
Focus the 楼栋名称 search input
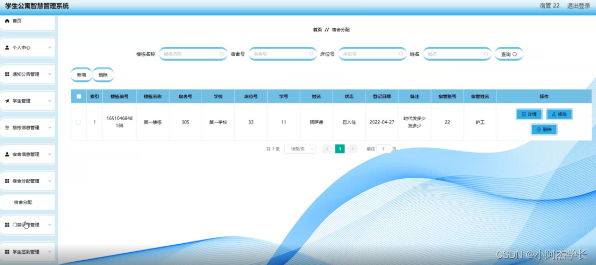[x=193, y=54]
